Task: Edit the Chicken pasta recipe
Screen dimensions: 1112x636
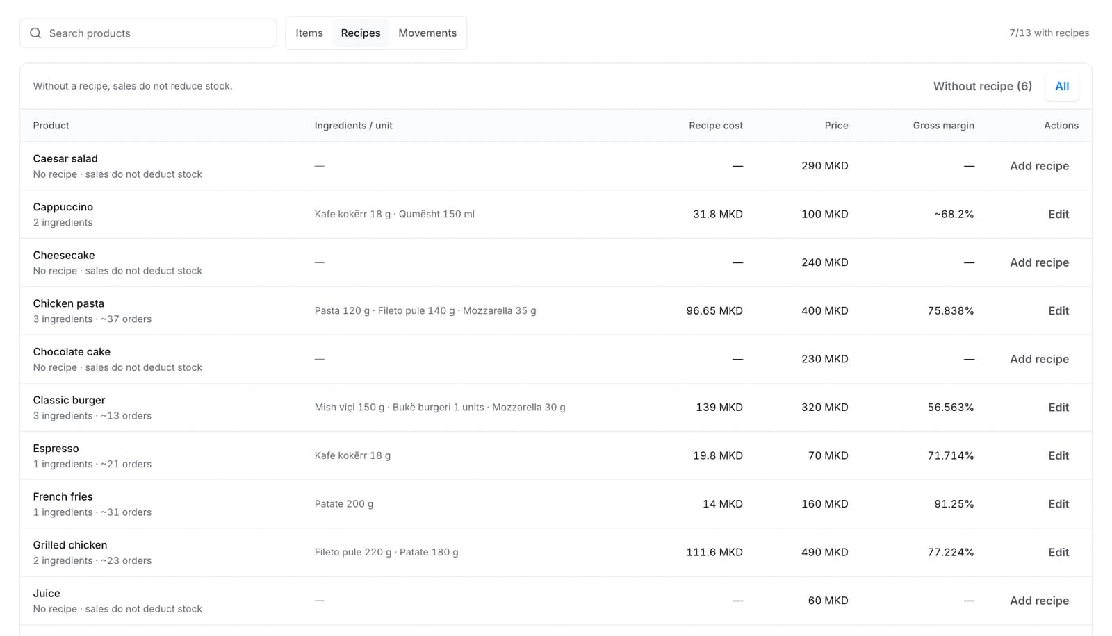Action: (x=1058, y=311)
